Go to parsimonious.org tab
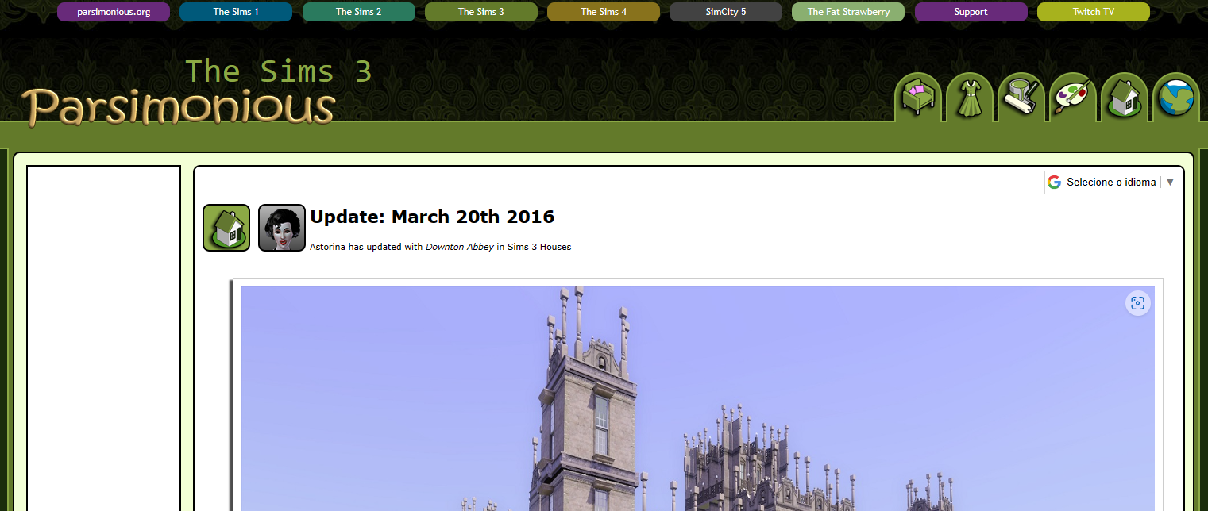 pyautogui.click(x=114, y=12)
